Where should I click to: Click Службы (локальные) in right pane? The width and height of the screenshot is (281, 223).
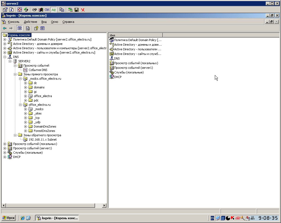click(129, 72)
